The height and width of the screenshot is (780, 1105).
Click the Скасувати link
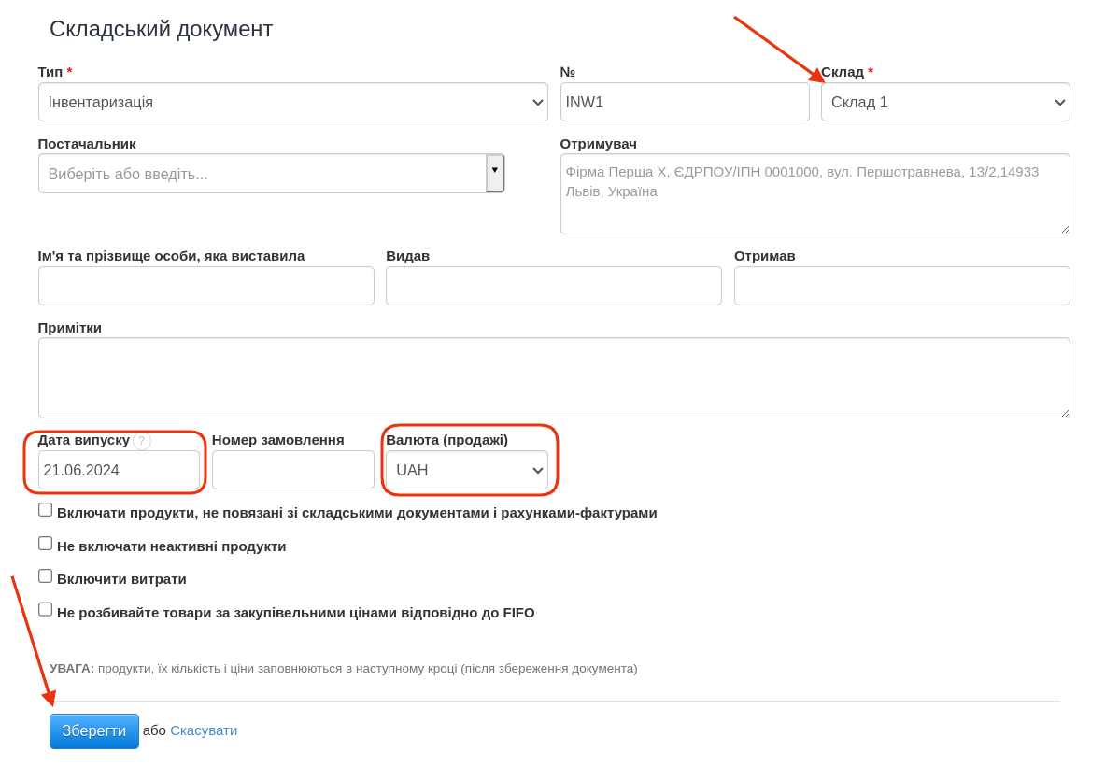coord(204,730)
